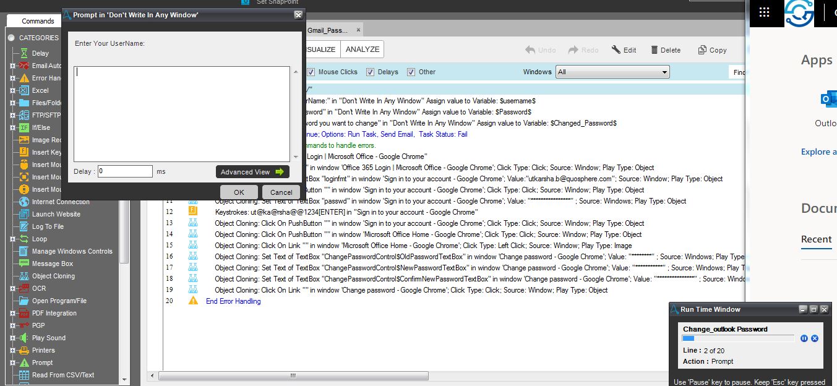Pause the running task in Run Time Window
The image size is (837, 386).
pyautogui.click(x=804, y=338)
